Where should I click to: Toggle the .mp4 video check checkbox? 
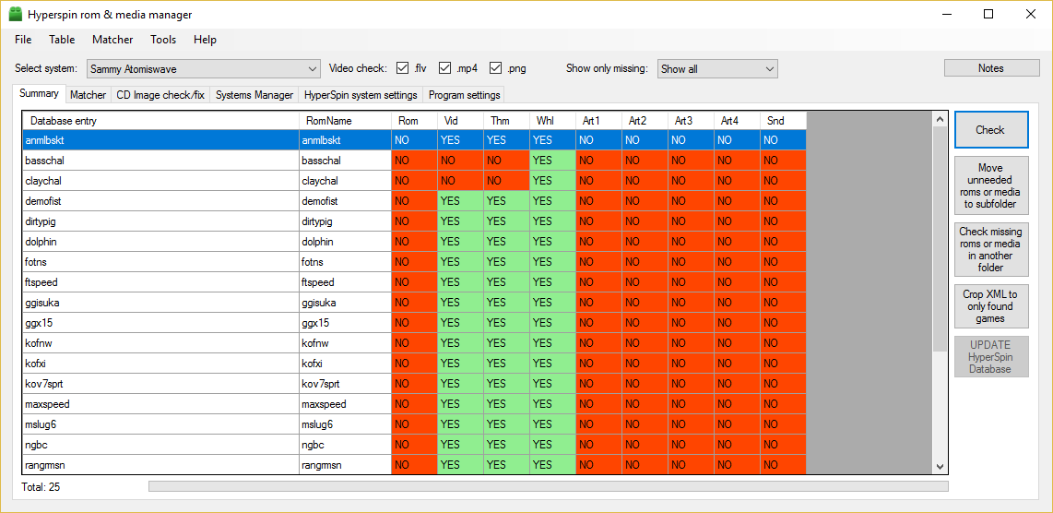pyautogui.click(x=444, y=68)
